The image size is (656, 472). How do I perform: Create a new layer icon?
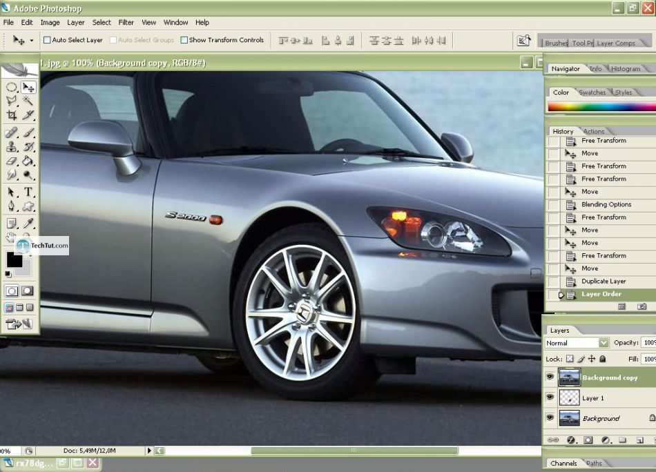point(639,440)
